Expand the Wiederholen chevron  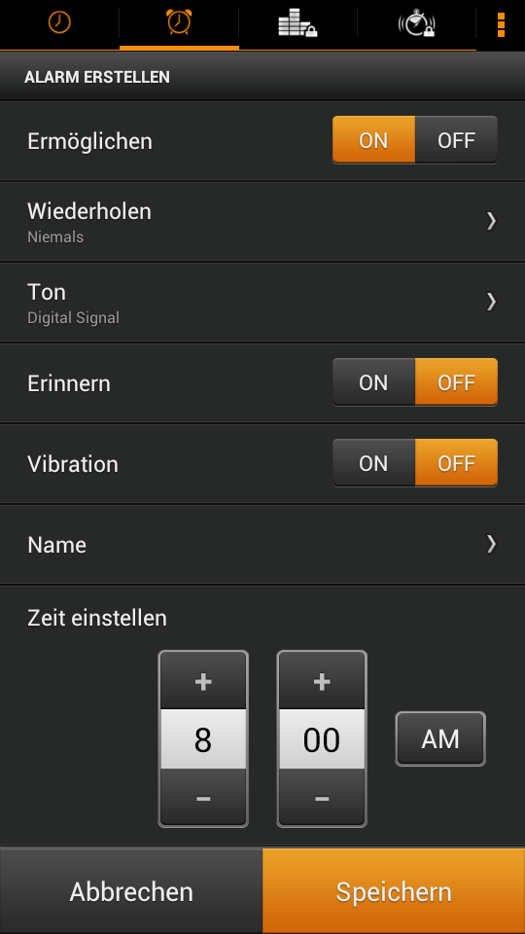[491, 221]
